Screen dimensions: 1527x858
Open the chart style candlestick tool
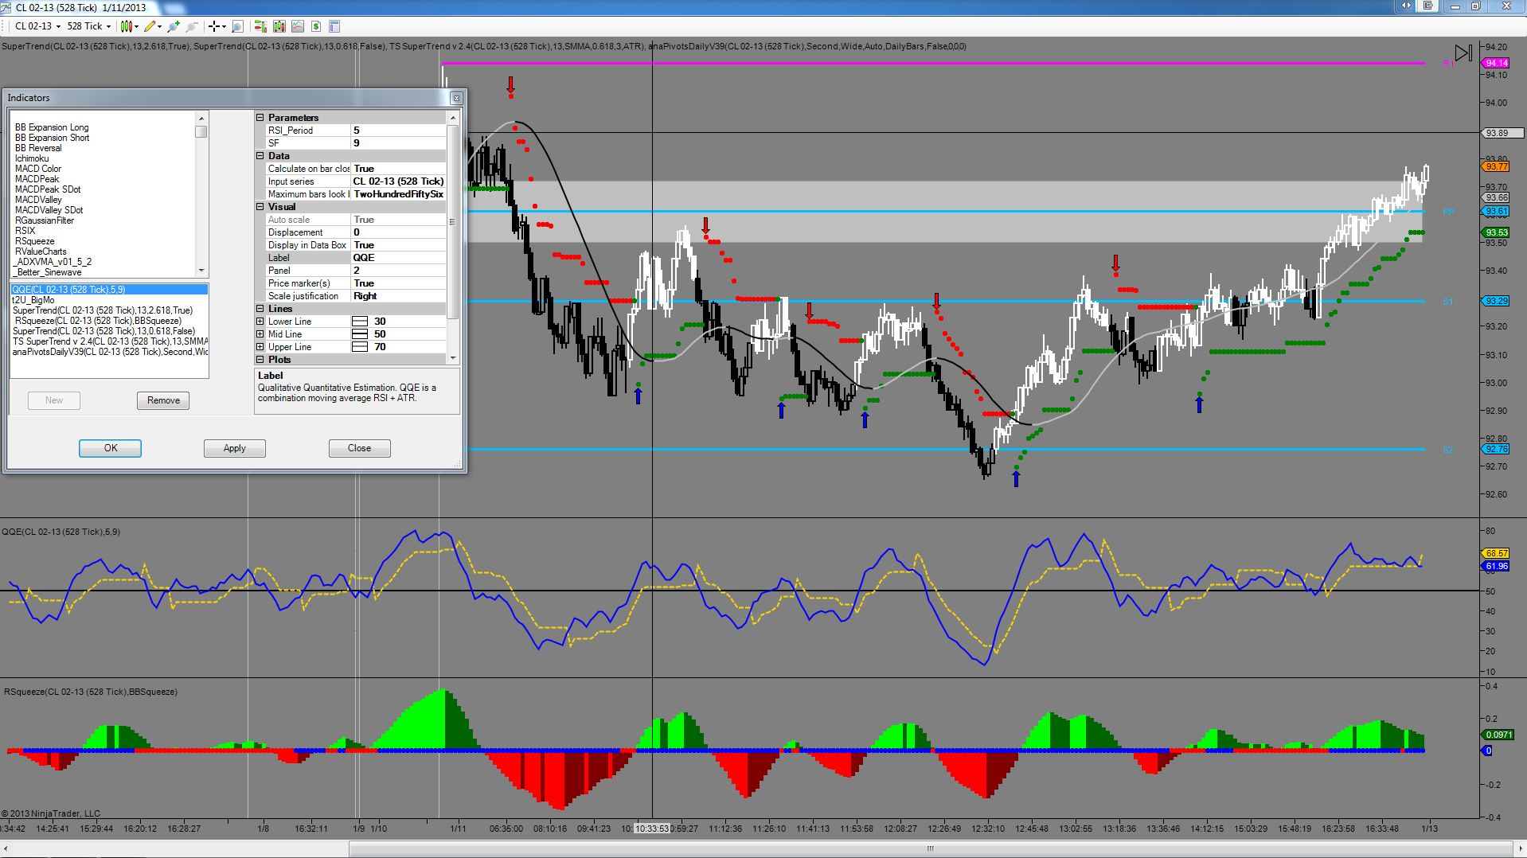[127, 26]
